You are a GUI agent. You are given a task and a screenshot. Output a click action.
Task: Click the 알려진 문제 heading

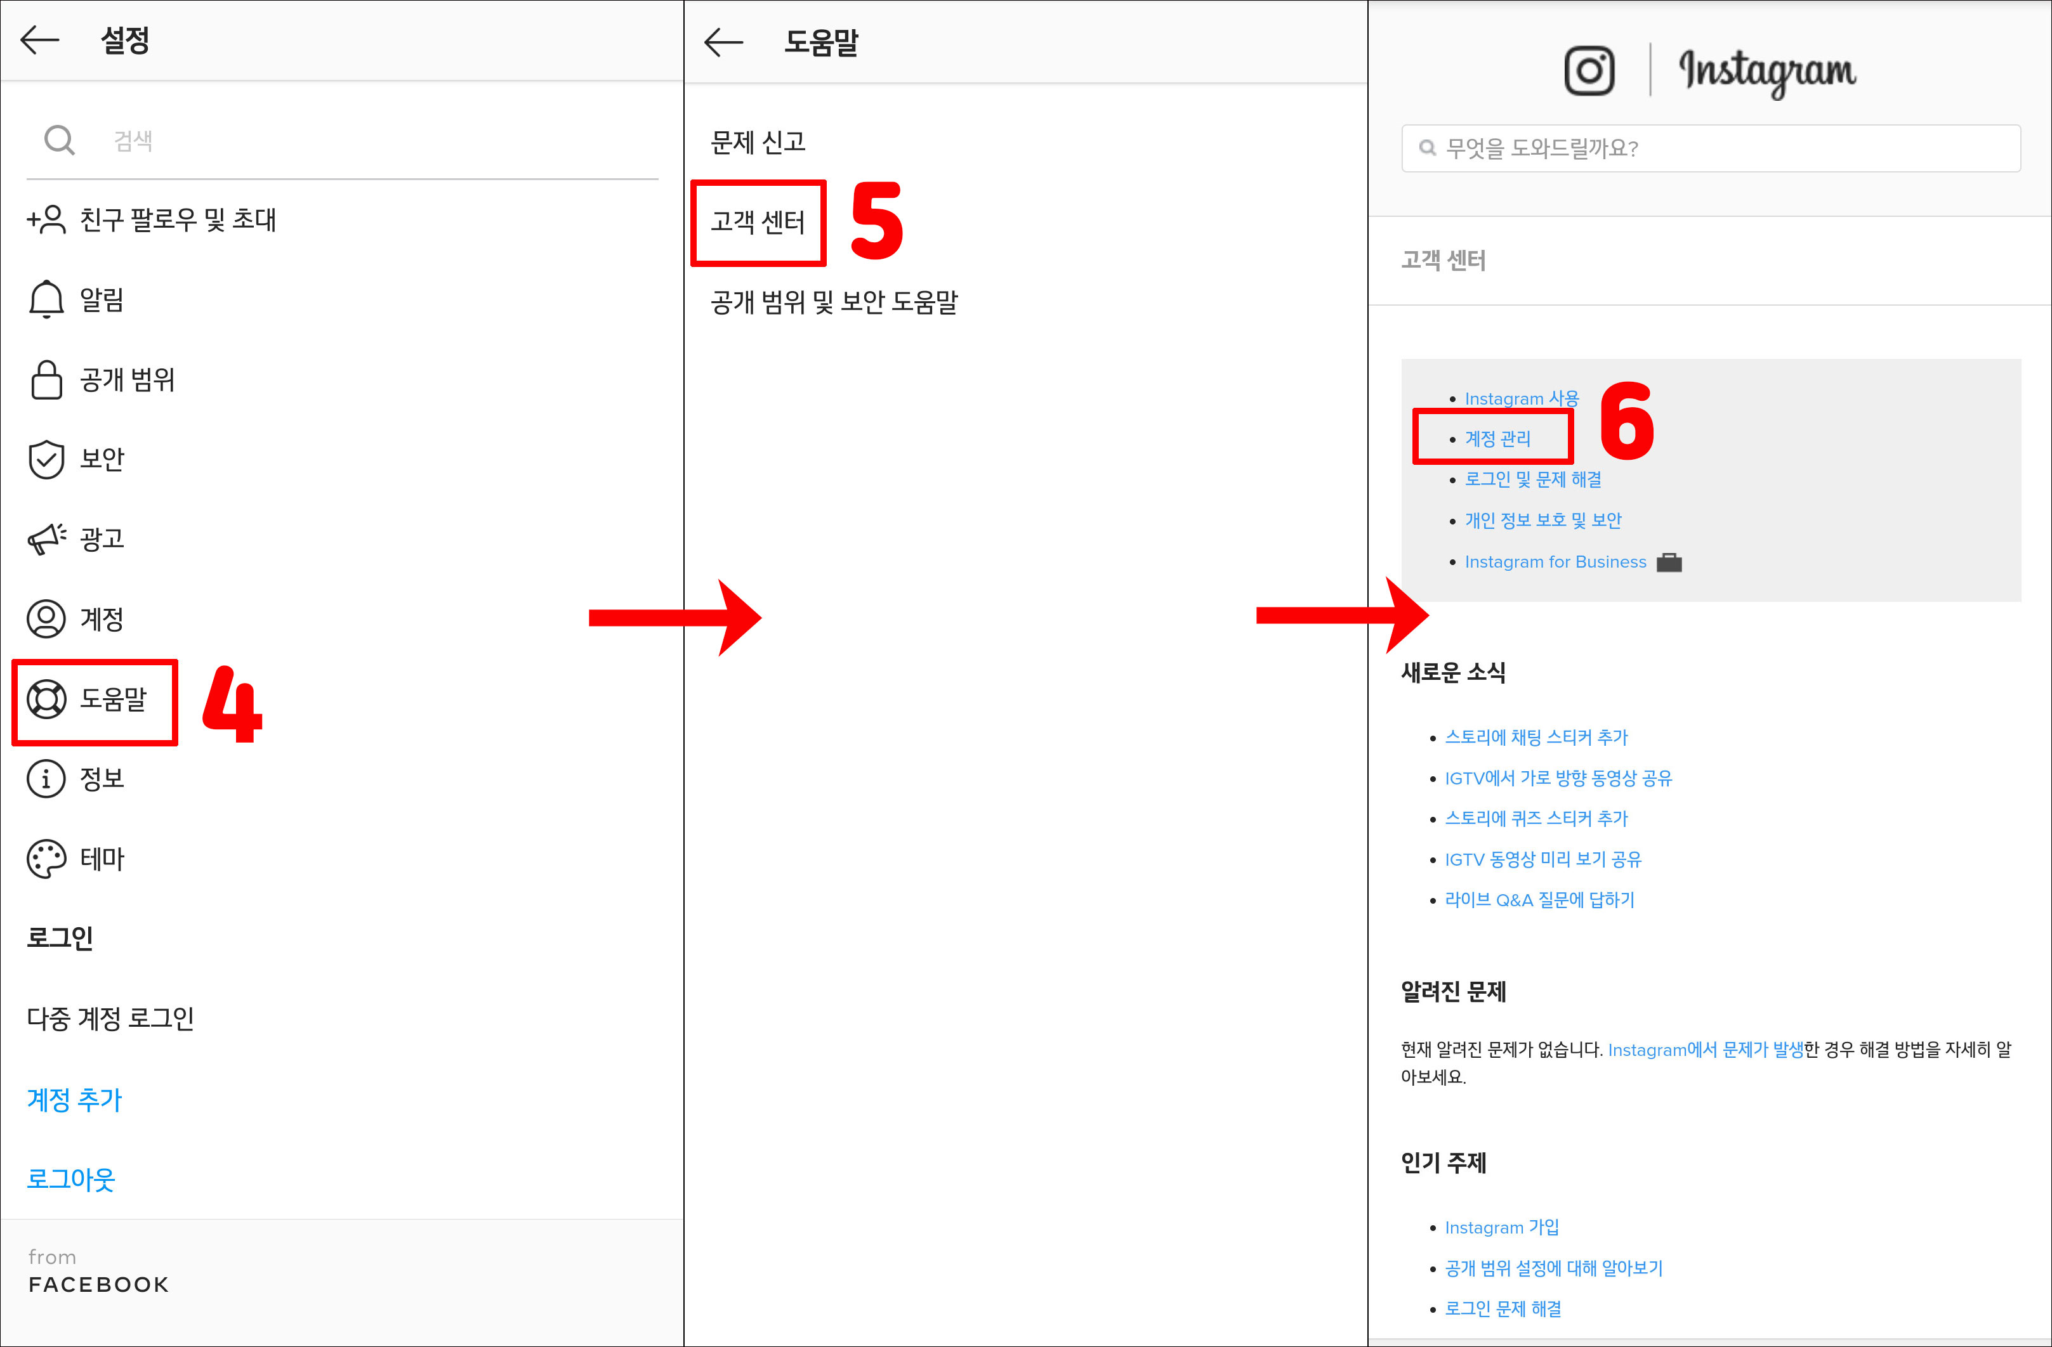tap(1454, 992)
